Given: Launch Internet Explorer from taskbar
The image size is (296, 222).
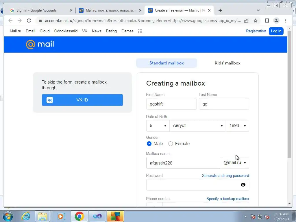Looking at the screenshot, I should click(x=26, y=216).
